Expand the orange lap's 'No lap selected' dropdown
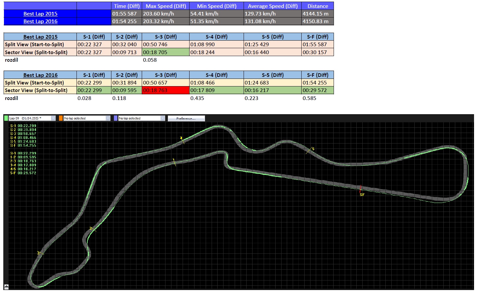Viewport: 477px width, 294px height. coord(108,118)
